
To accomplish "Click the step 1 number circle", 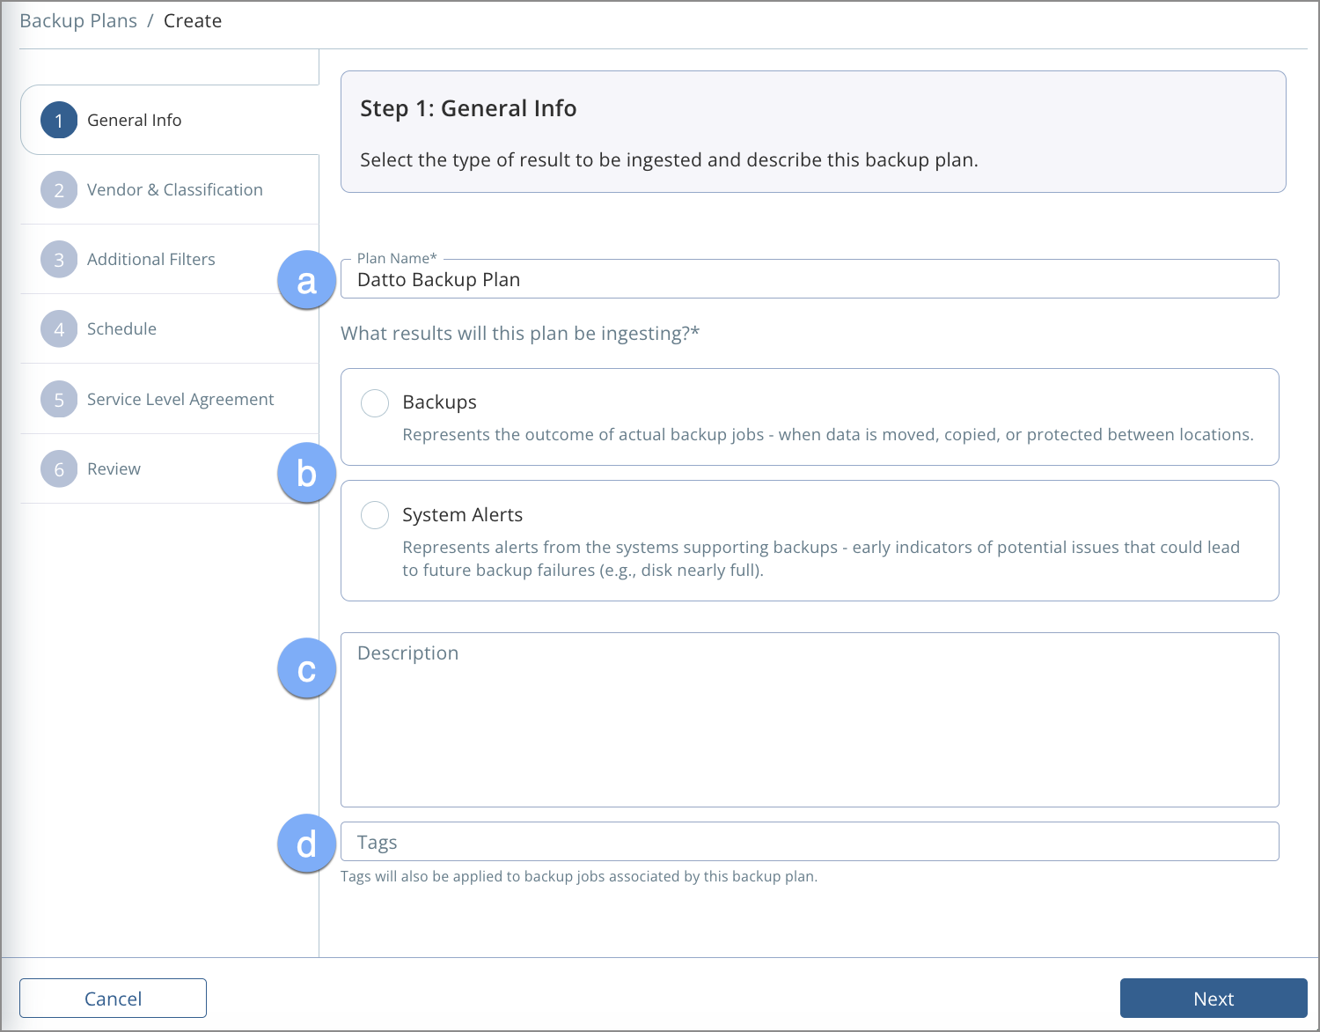I will tap(59, 121).
